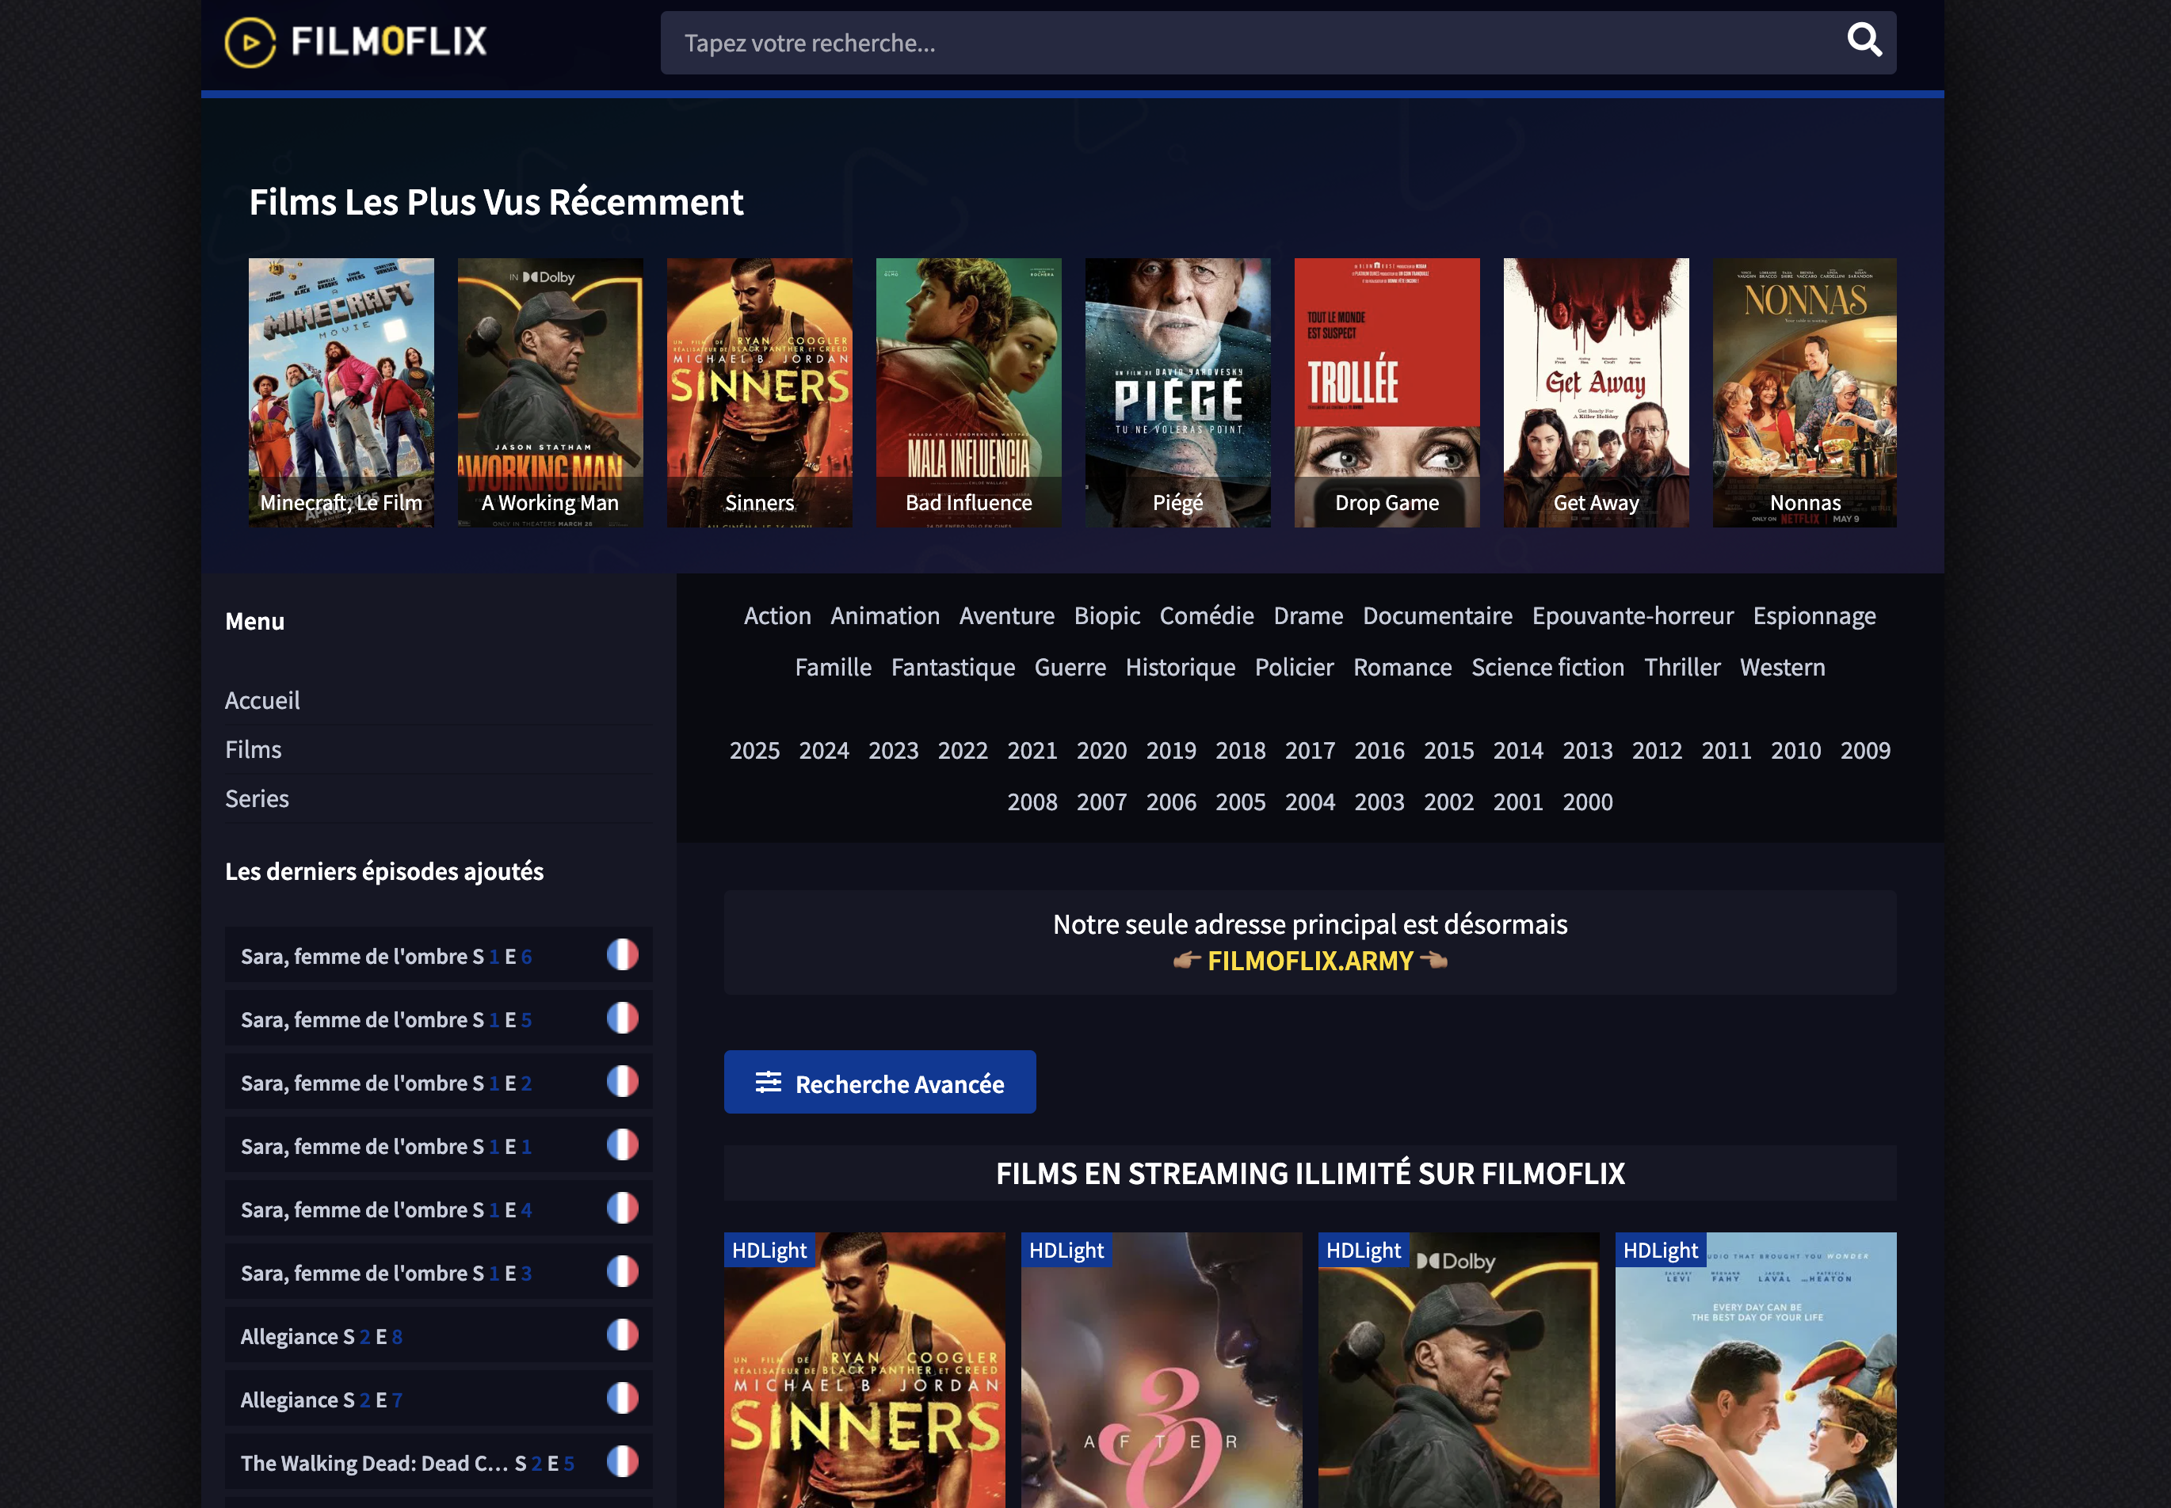Open Films in sidebar menu
The image size is (2171, 1508).
(254, 749)
